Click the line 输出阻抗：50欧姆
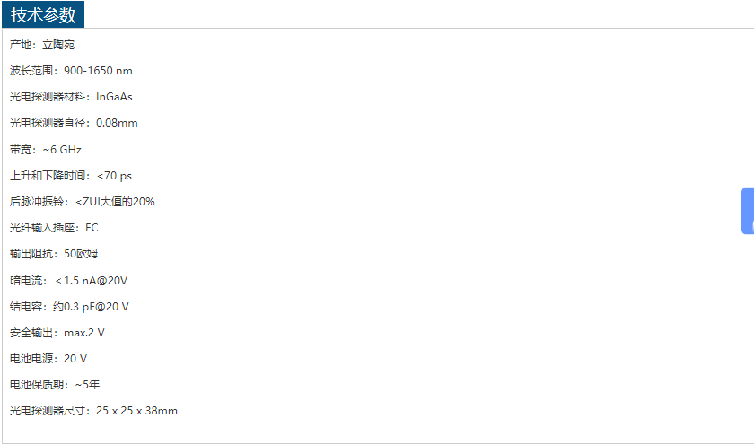754x445 pixels. pyautogui.click(x=54, y=253)
